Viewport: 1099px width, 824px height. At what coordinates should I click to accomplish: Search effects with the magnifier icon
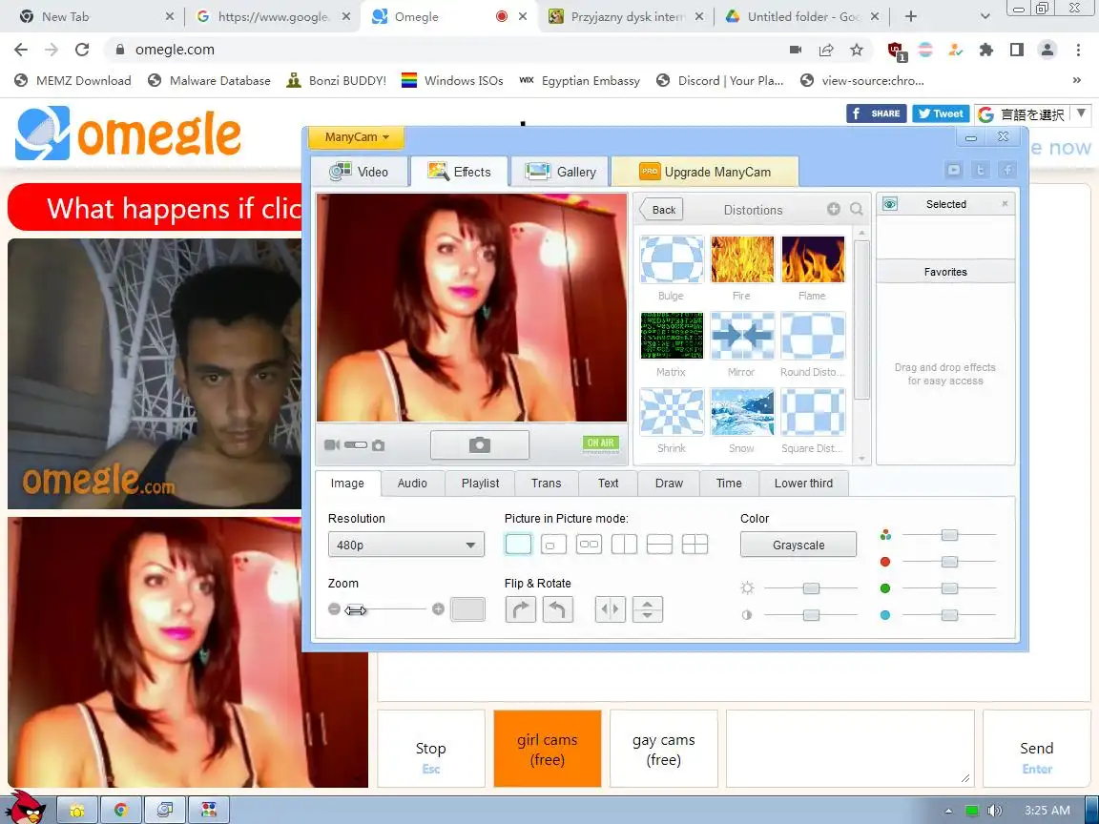tap(857, 209)
